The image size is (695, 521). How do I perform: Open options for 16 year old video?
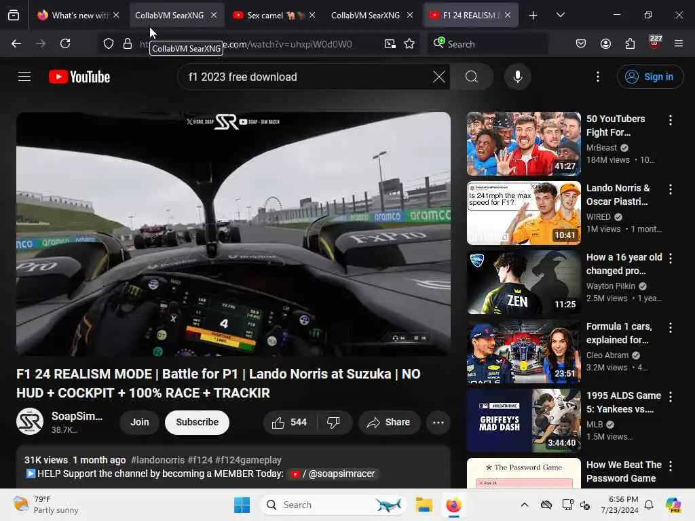click(x=671, y=258)
